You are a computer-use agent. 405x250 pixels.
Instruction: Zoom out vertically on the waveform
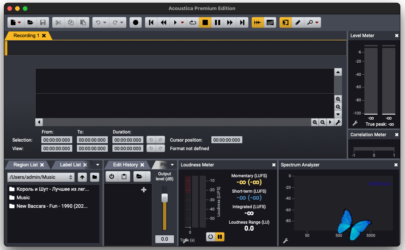338,107
